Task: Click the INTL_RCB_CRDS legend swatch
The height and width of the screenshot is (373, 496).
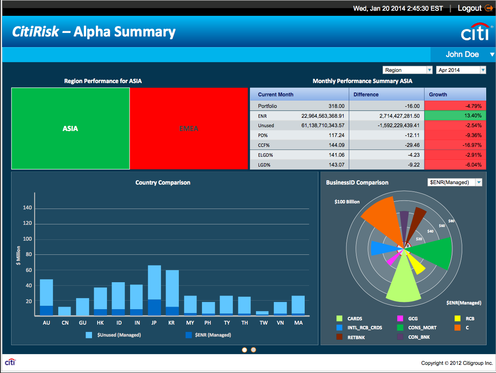Action: [x=339, y=328]
